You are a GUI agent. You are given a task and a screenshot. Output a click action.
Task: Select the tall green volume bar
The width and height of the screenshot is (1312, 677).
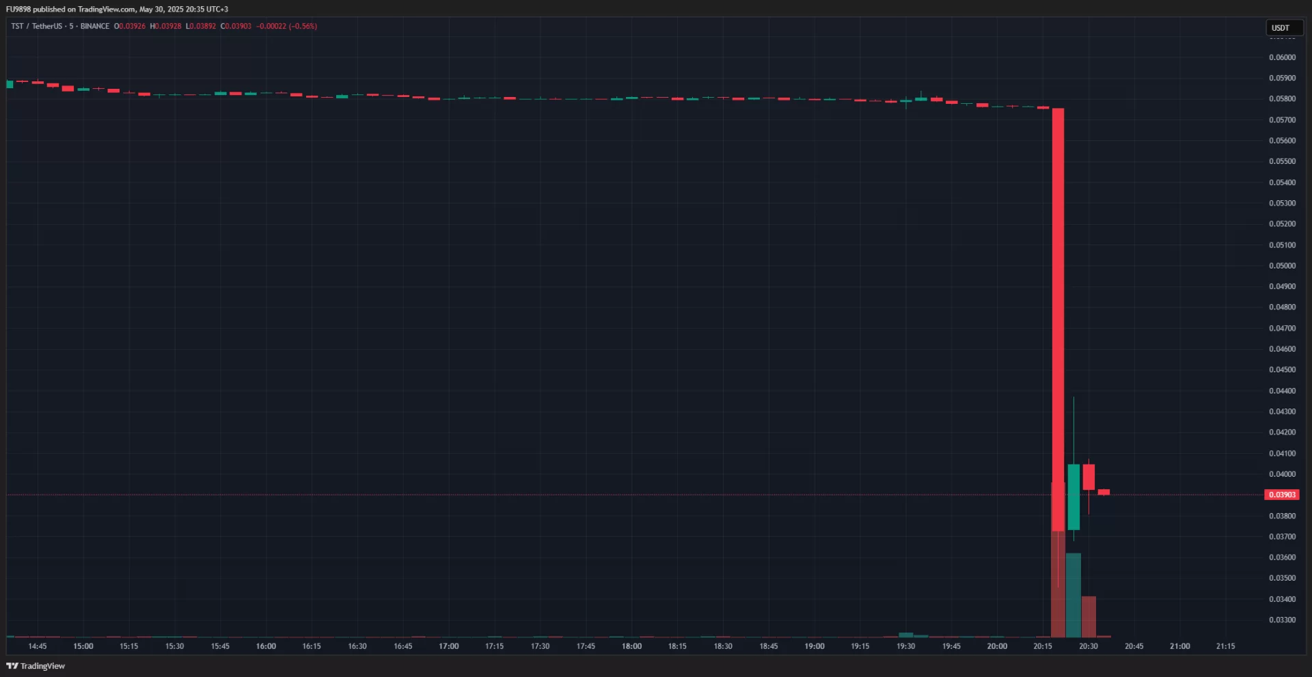[x=1074, y=594]
